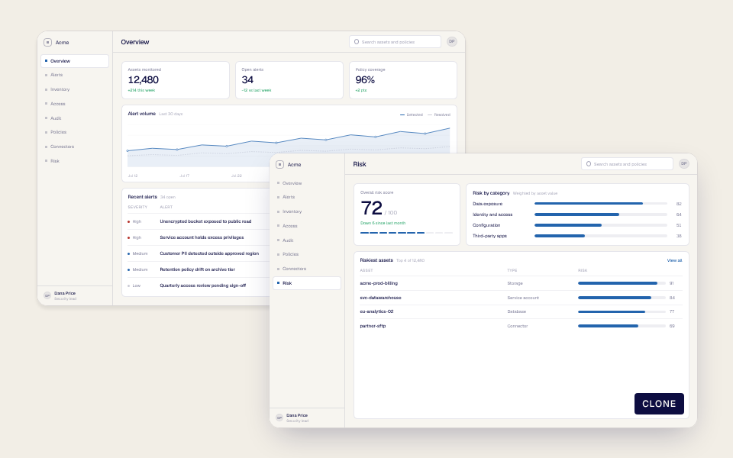Click Dana Price avatar in Risk window footer
Image resolution: width=733 pixels, height=458 pixels.
pyautogui.click(x=279, y=418)
